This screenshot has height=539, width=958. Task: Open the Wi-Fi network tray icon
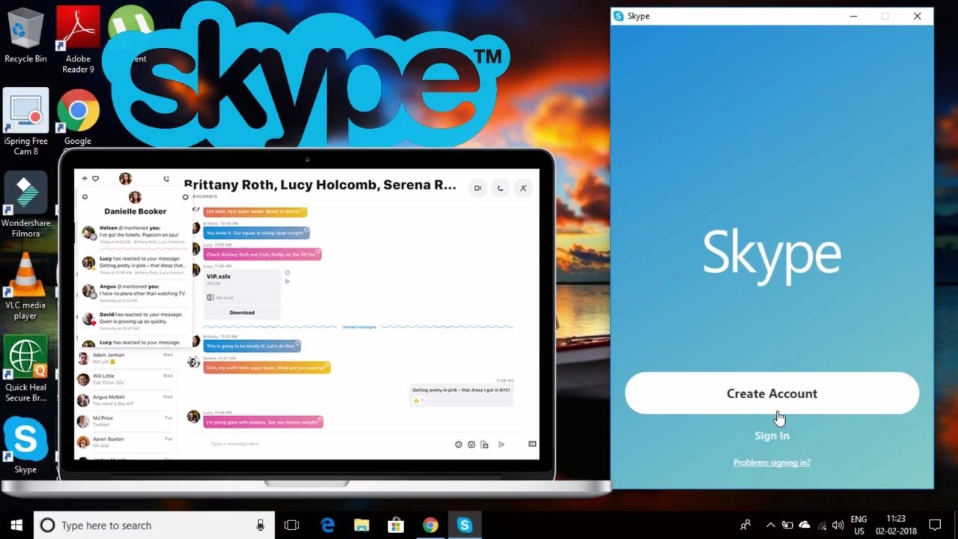pos(822,525)
